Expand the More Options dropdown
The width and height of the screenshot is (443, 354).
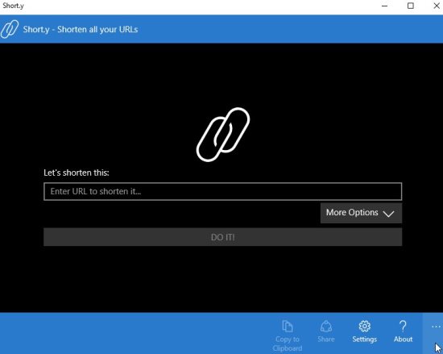click(x=361, y=213)
